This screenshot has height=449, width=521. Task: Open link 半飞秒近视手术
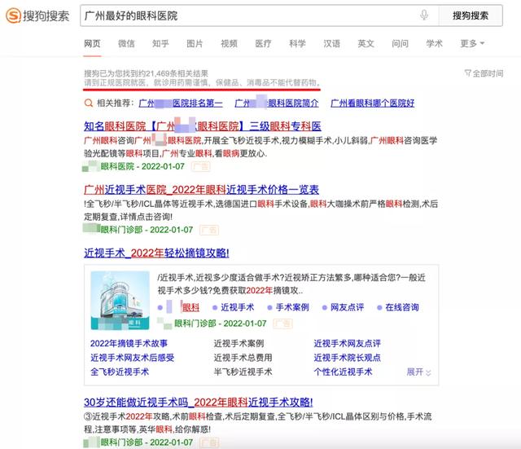pyautogui.click(x=243, y=372)
